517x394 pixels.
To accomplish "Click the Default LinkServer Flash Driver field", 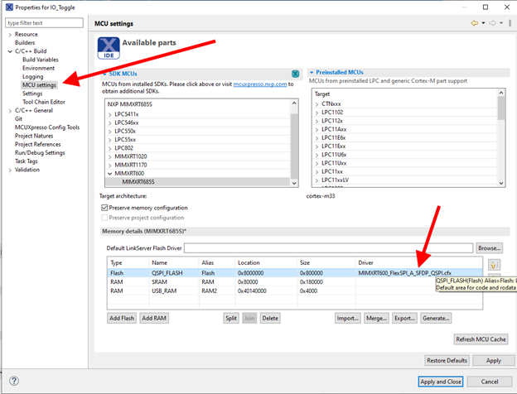I will (328, 248).
